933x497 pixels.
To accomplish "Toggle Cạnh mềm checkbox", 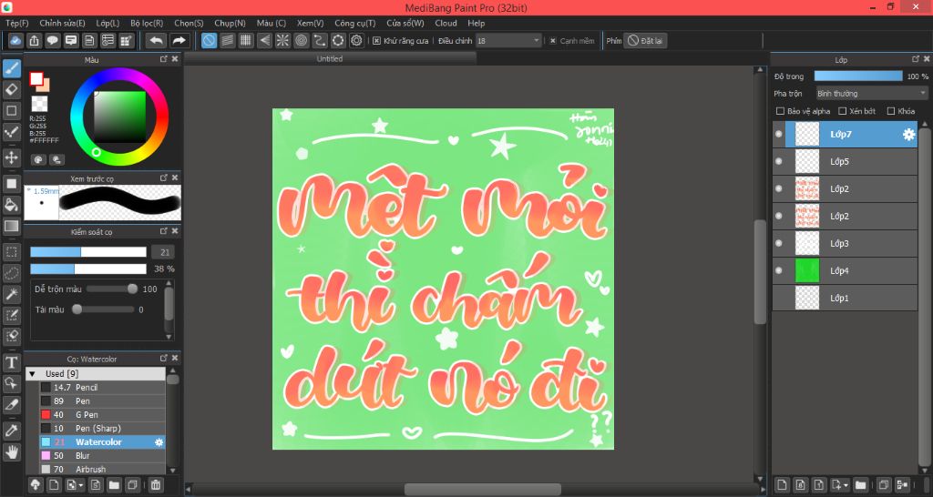I will pyautogui.click(x=553, y=41).
